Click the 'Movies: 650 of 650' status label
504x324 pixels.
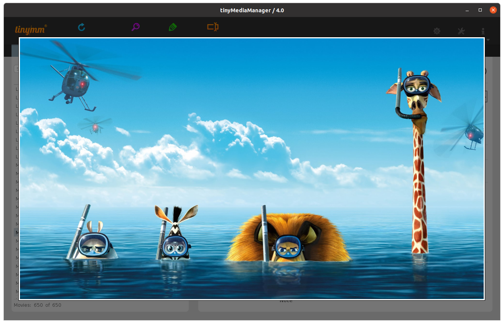point(38,305)
